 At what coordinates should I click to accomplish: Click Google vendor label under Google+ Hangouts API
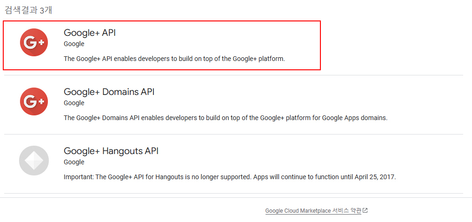74,162
